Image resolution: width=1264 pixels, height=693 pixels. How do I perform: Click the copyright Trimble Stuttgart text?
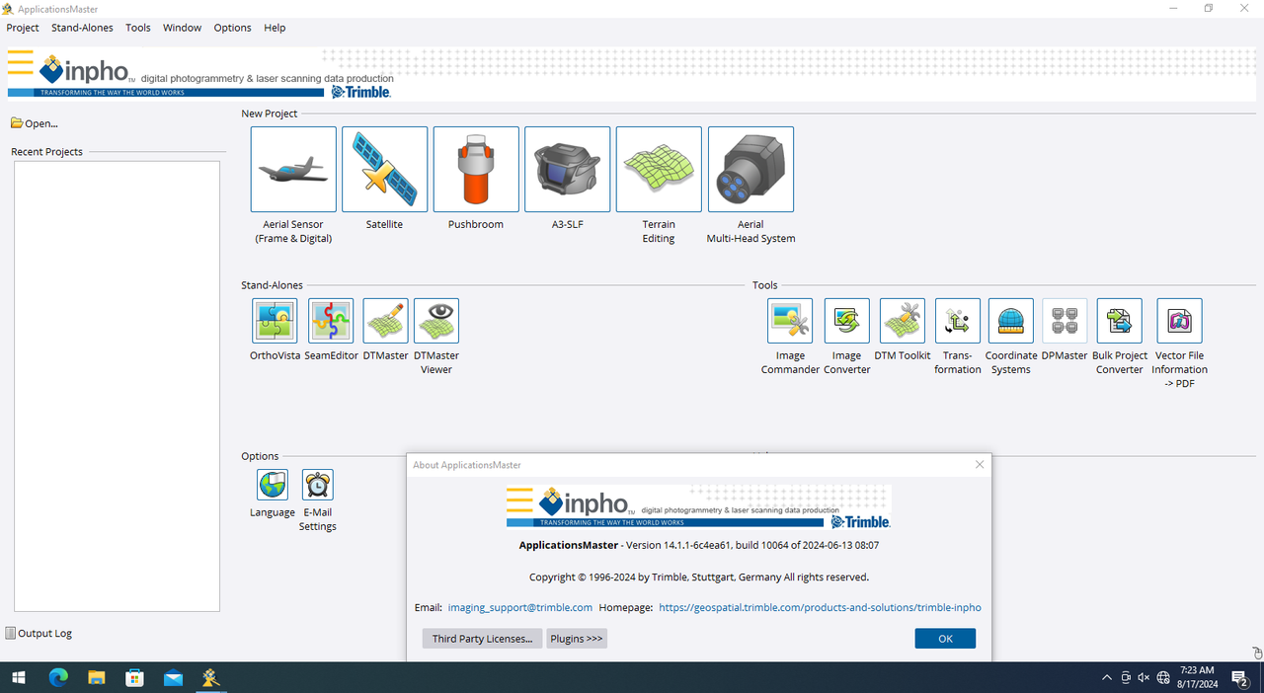click(x=699, y=577)
